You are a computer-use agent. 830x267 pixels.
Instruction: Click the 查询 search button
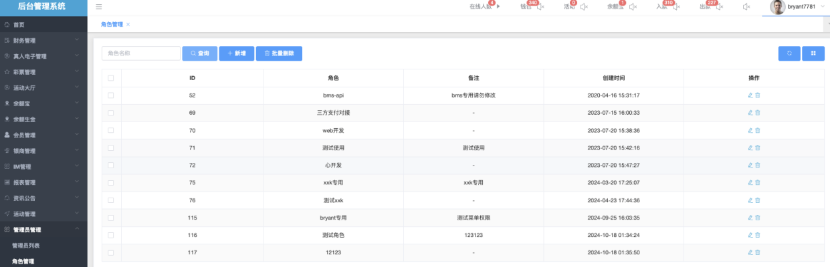click(199, 53)
